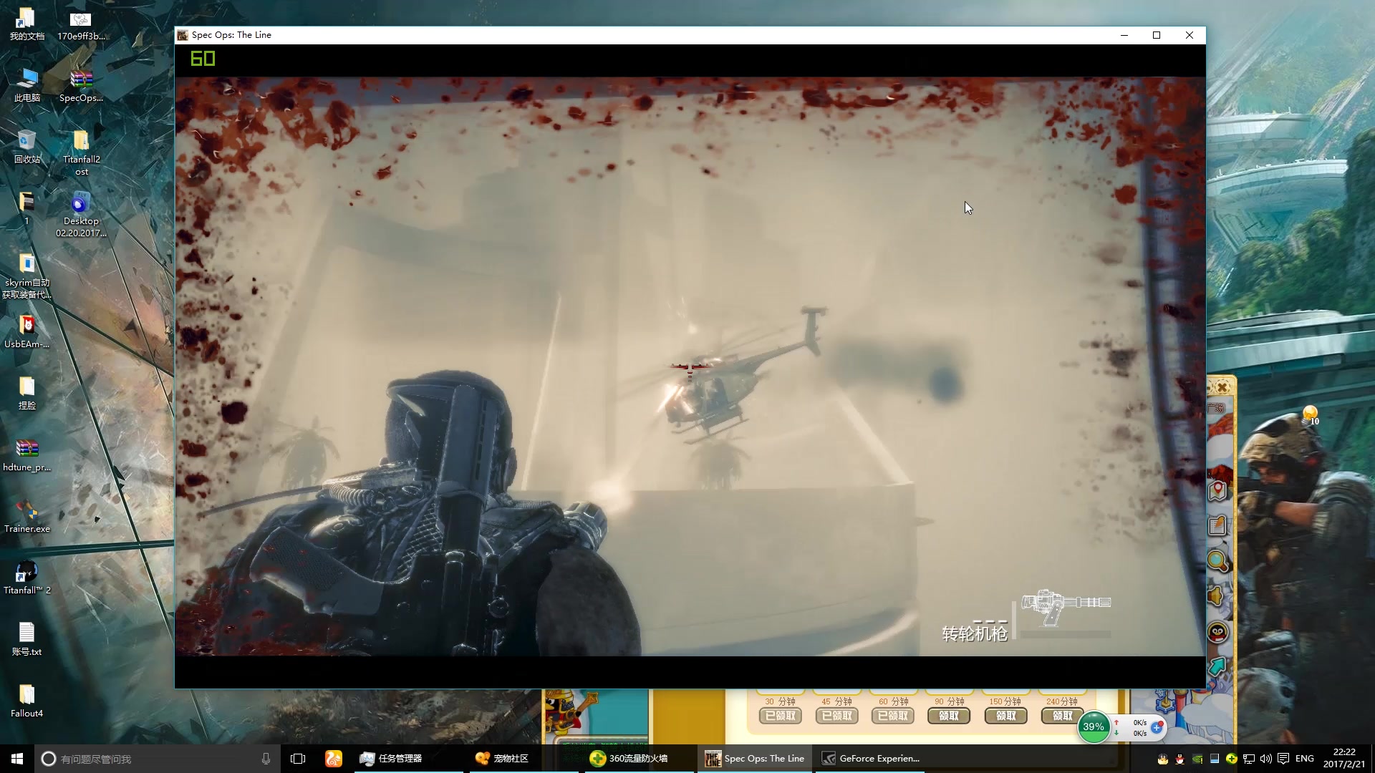Click the QQ pet chick tray icon

pos(1163,759)
